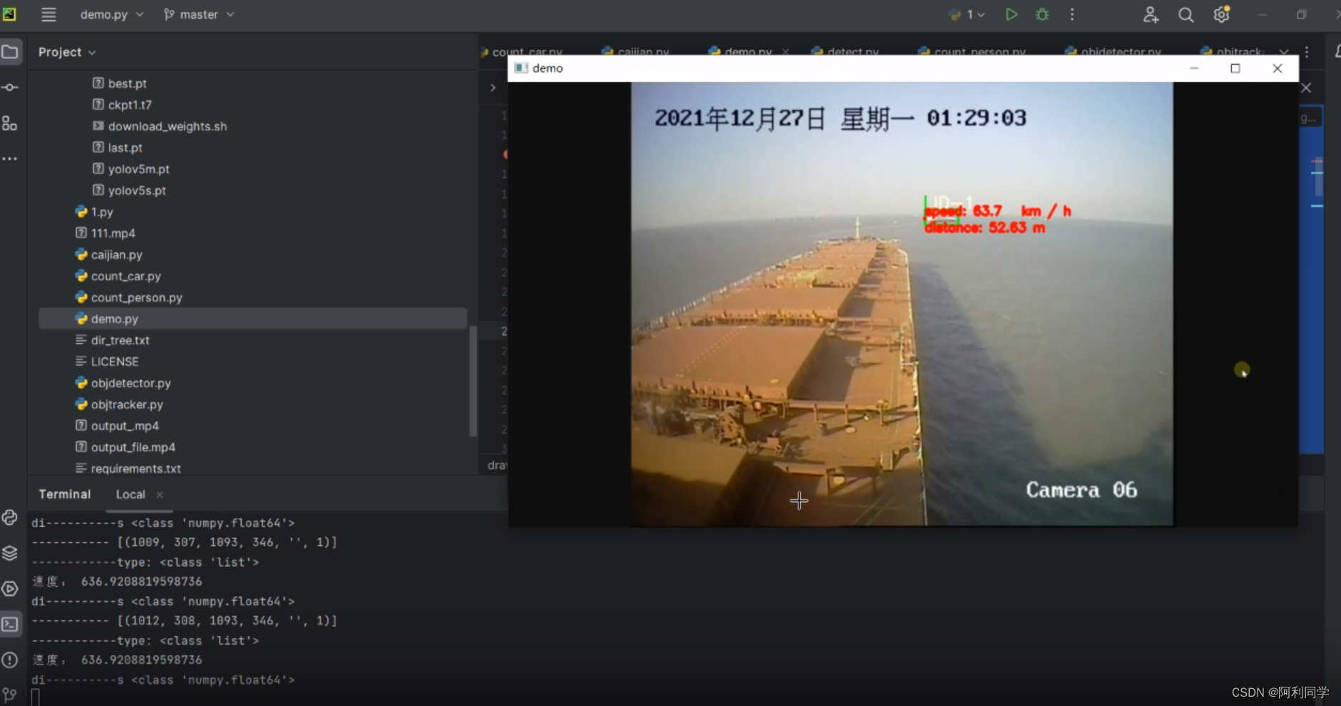
Task: Open the demo.py run configuration dropdown
Action: 111,14
